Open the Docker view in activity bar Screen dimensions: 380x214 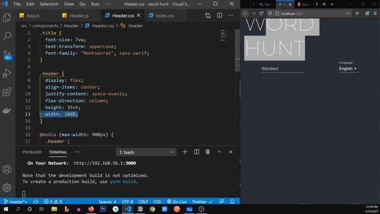[7, 111]
